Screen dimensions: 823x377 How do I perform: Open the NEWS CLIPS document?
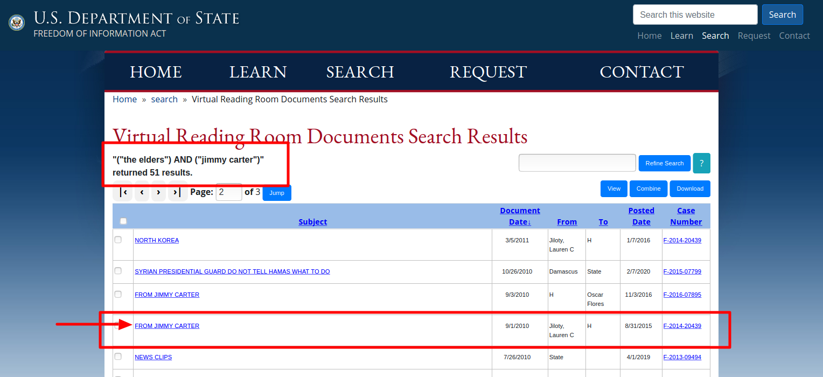click(x=154, y=357)
